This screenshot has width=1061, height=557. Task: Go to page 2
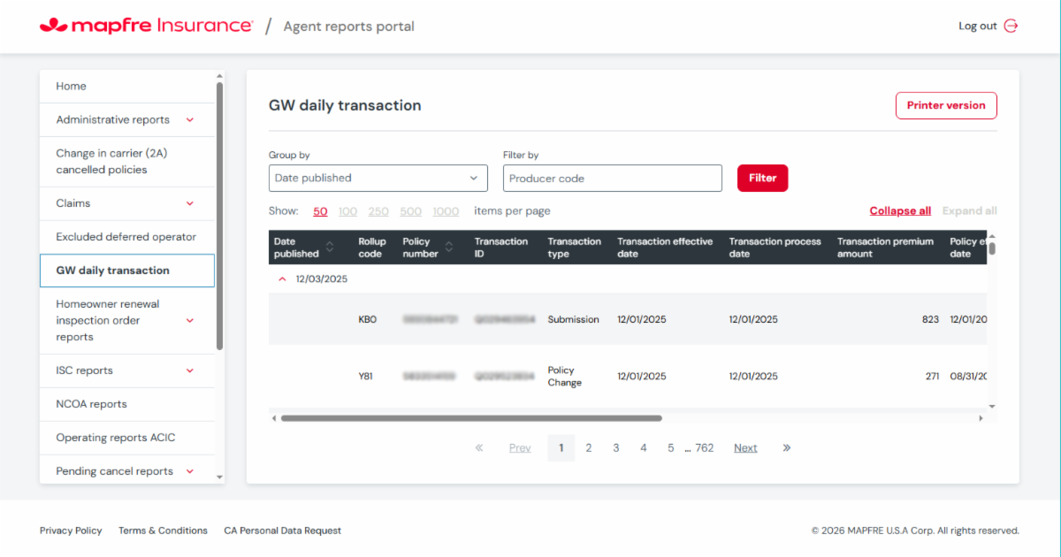pos(588,448)
